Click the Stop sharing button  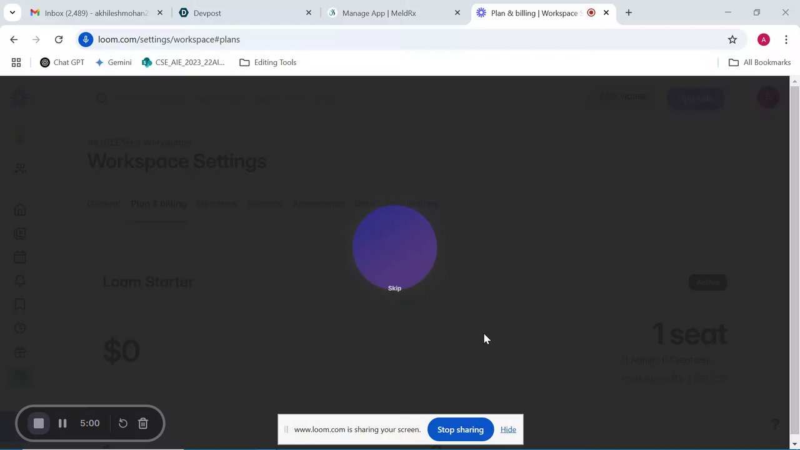coord(461,429)
